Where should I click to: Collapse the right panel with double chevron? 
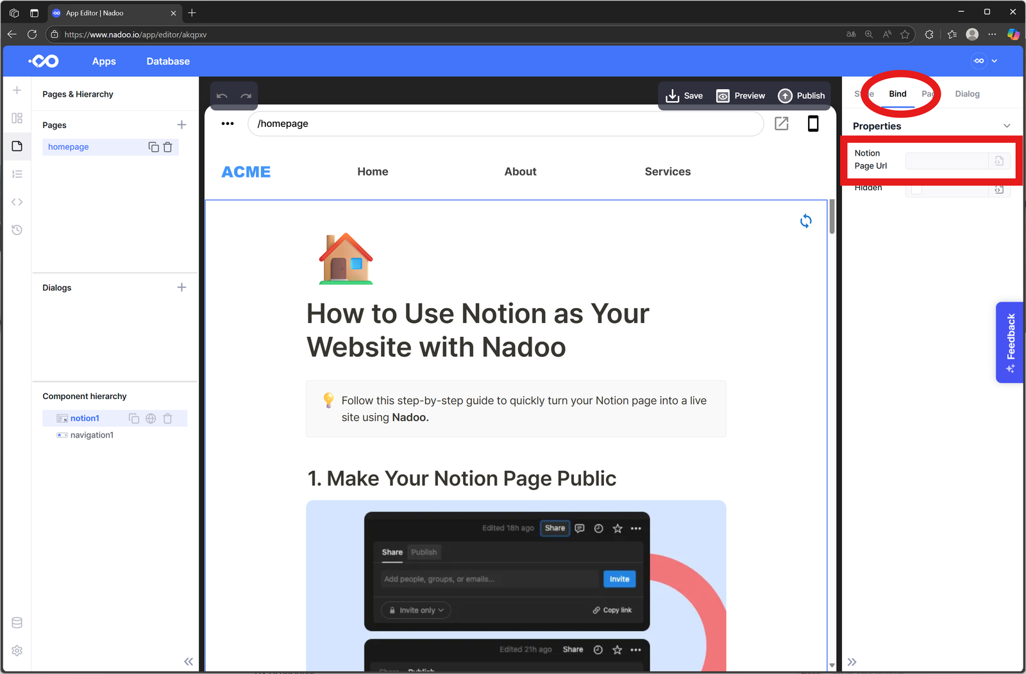pyautogui.click(x=852, y=662)
